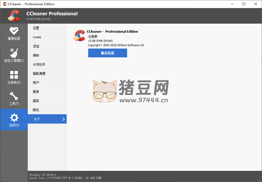The width and height of the screenshot is (262, 182).
Task: Click the chevron arrow on 关于 item
Action: [x=64, y=119]
